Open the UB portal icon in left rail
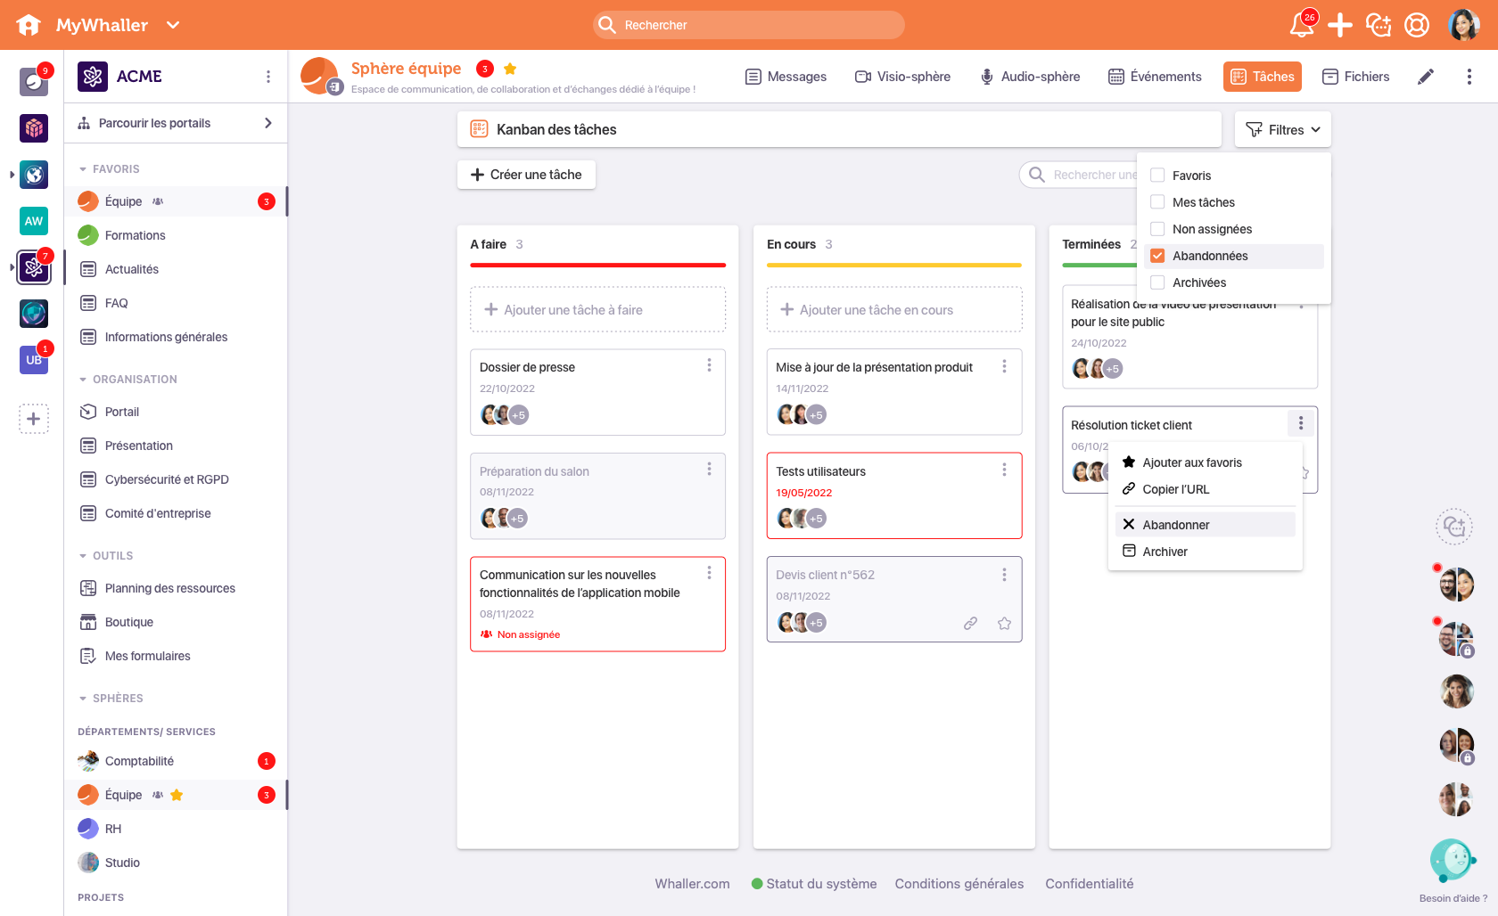 (x=34, y=360)
